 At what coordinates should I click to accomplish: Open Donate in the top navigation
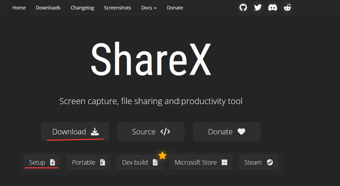point(175,8)
